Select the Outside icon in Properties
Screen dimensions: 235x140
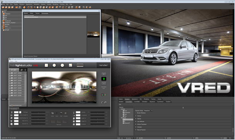point(65,113)
